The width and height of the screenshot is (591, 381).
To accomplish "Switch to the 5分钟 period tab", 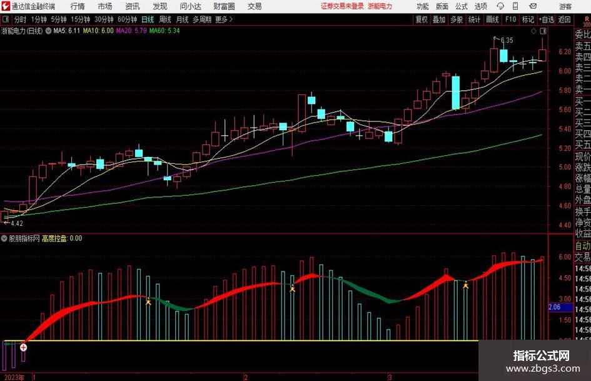I will (58, 19).
